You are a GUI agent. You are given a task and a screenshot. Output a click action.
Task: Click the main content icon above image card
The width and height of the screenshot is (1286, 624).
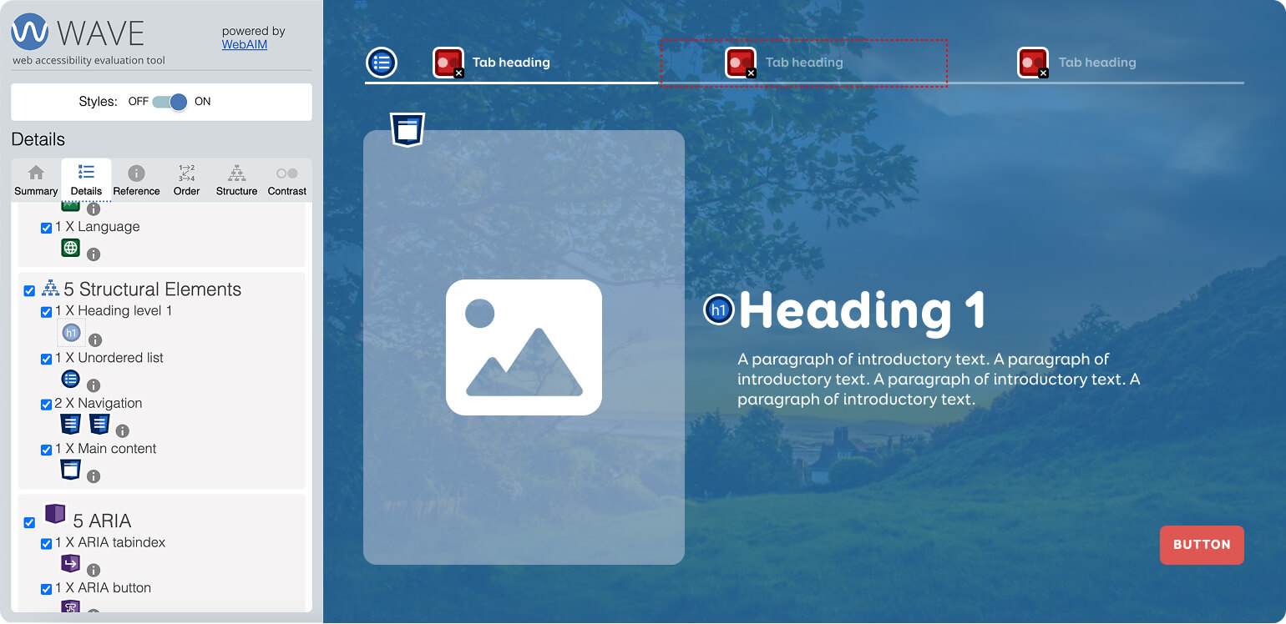(408, 129)
